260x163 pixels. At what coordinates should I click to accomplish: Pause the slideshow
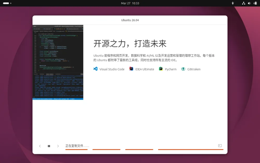49,146
